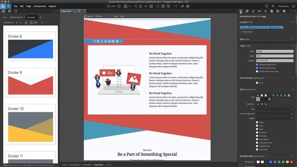
Task: Enable the Fluid checkbox under SVG Options
Action: (257, 83)
